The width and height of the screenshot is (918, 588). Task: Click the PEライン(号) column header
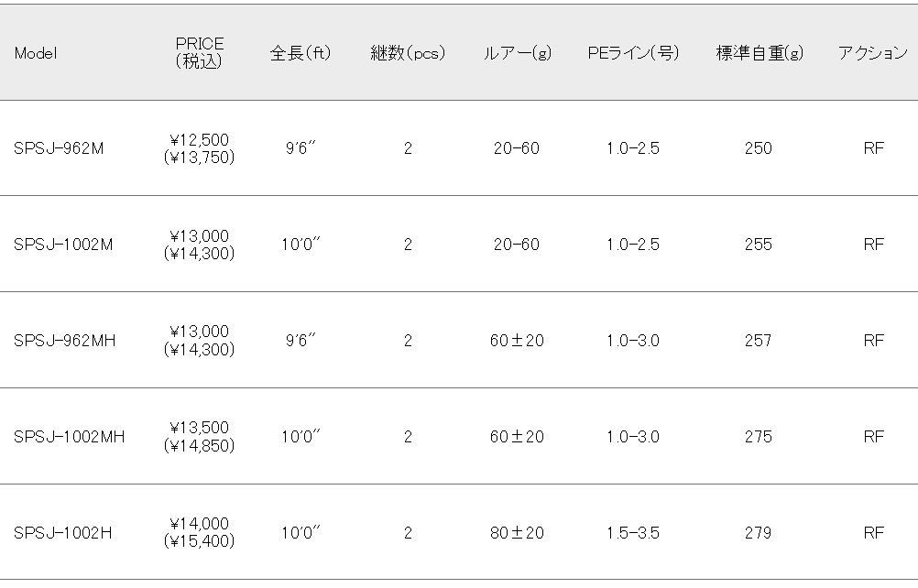(633, 53)
